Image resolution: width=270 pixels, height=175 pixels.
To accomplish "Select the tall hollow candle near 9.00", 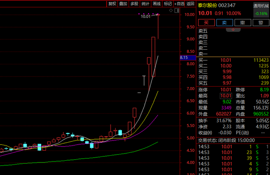I will coord(153,57).
